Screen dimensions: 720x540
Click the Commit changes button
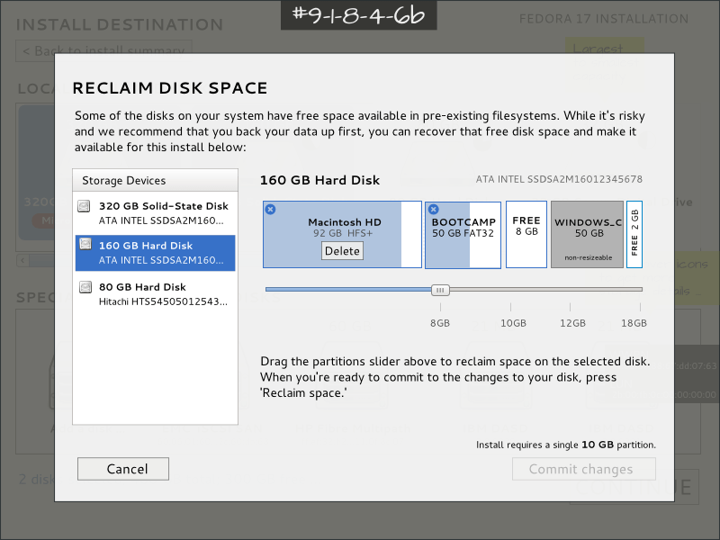pos(584,469)
